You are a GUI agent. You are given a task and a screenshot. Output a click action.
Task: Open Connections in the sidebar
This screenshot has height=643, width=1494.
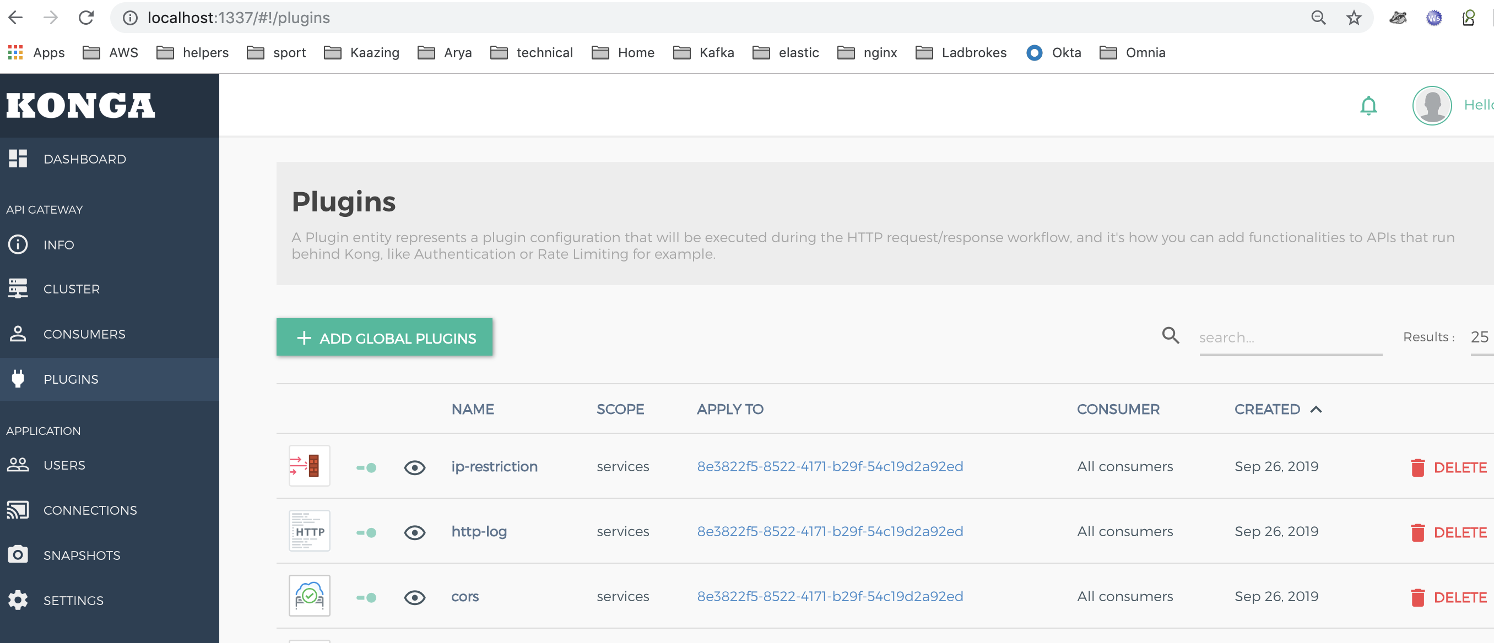[x=110, y=510]
